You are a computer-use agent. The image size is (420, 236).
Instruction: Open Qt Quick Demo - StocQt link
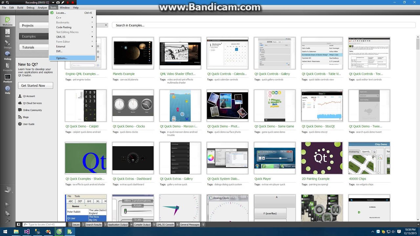coord(318,126)
